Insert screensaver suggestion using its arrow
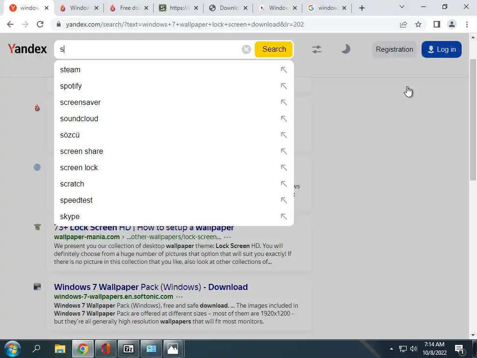The image size is (477, 358). [x=284, y=102]
